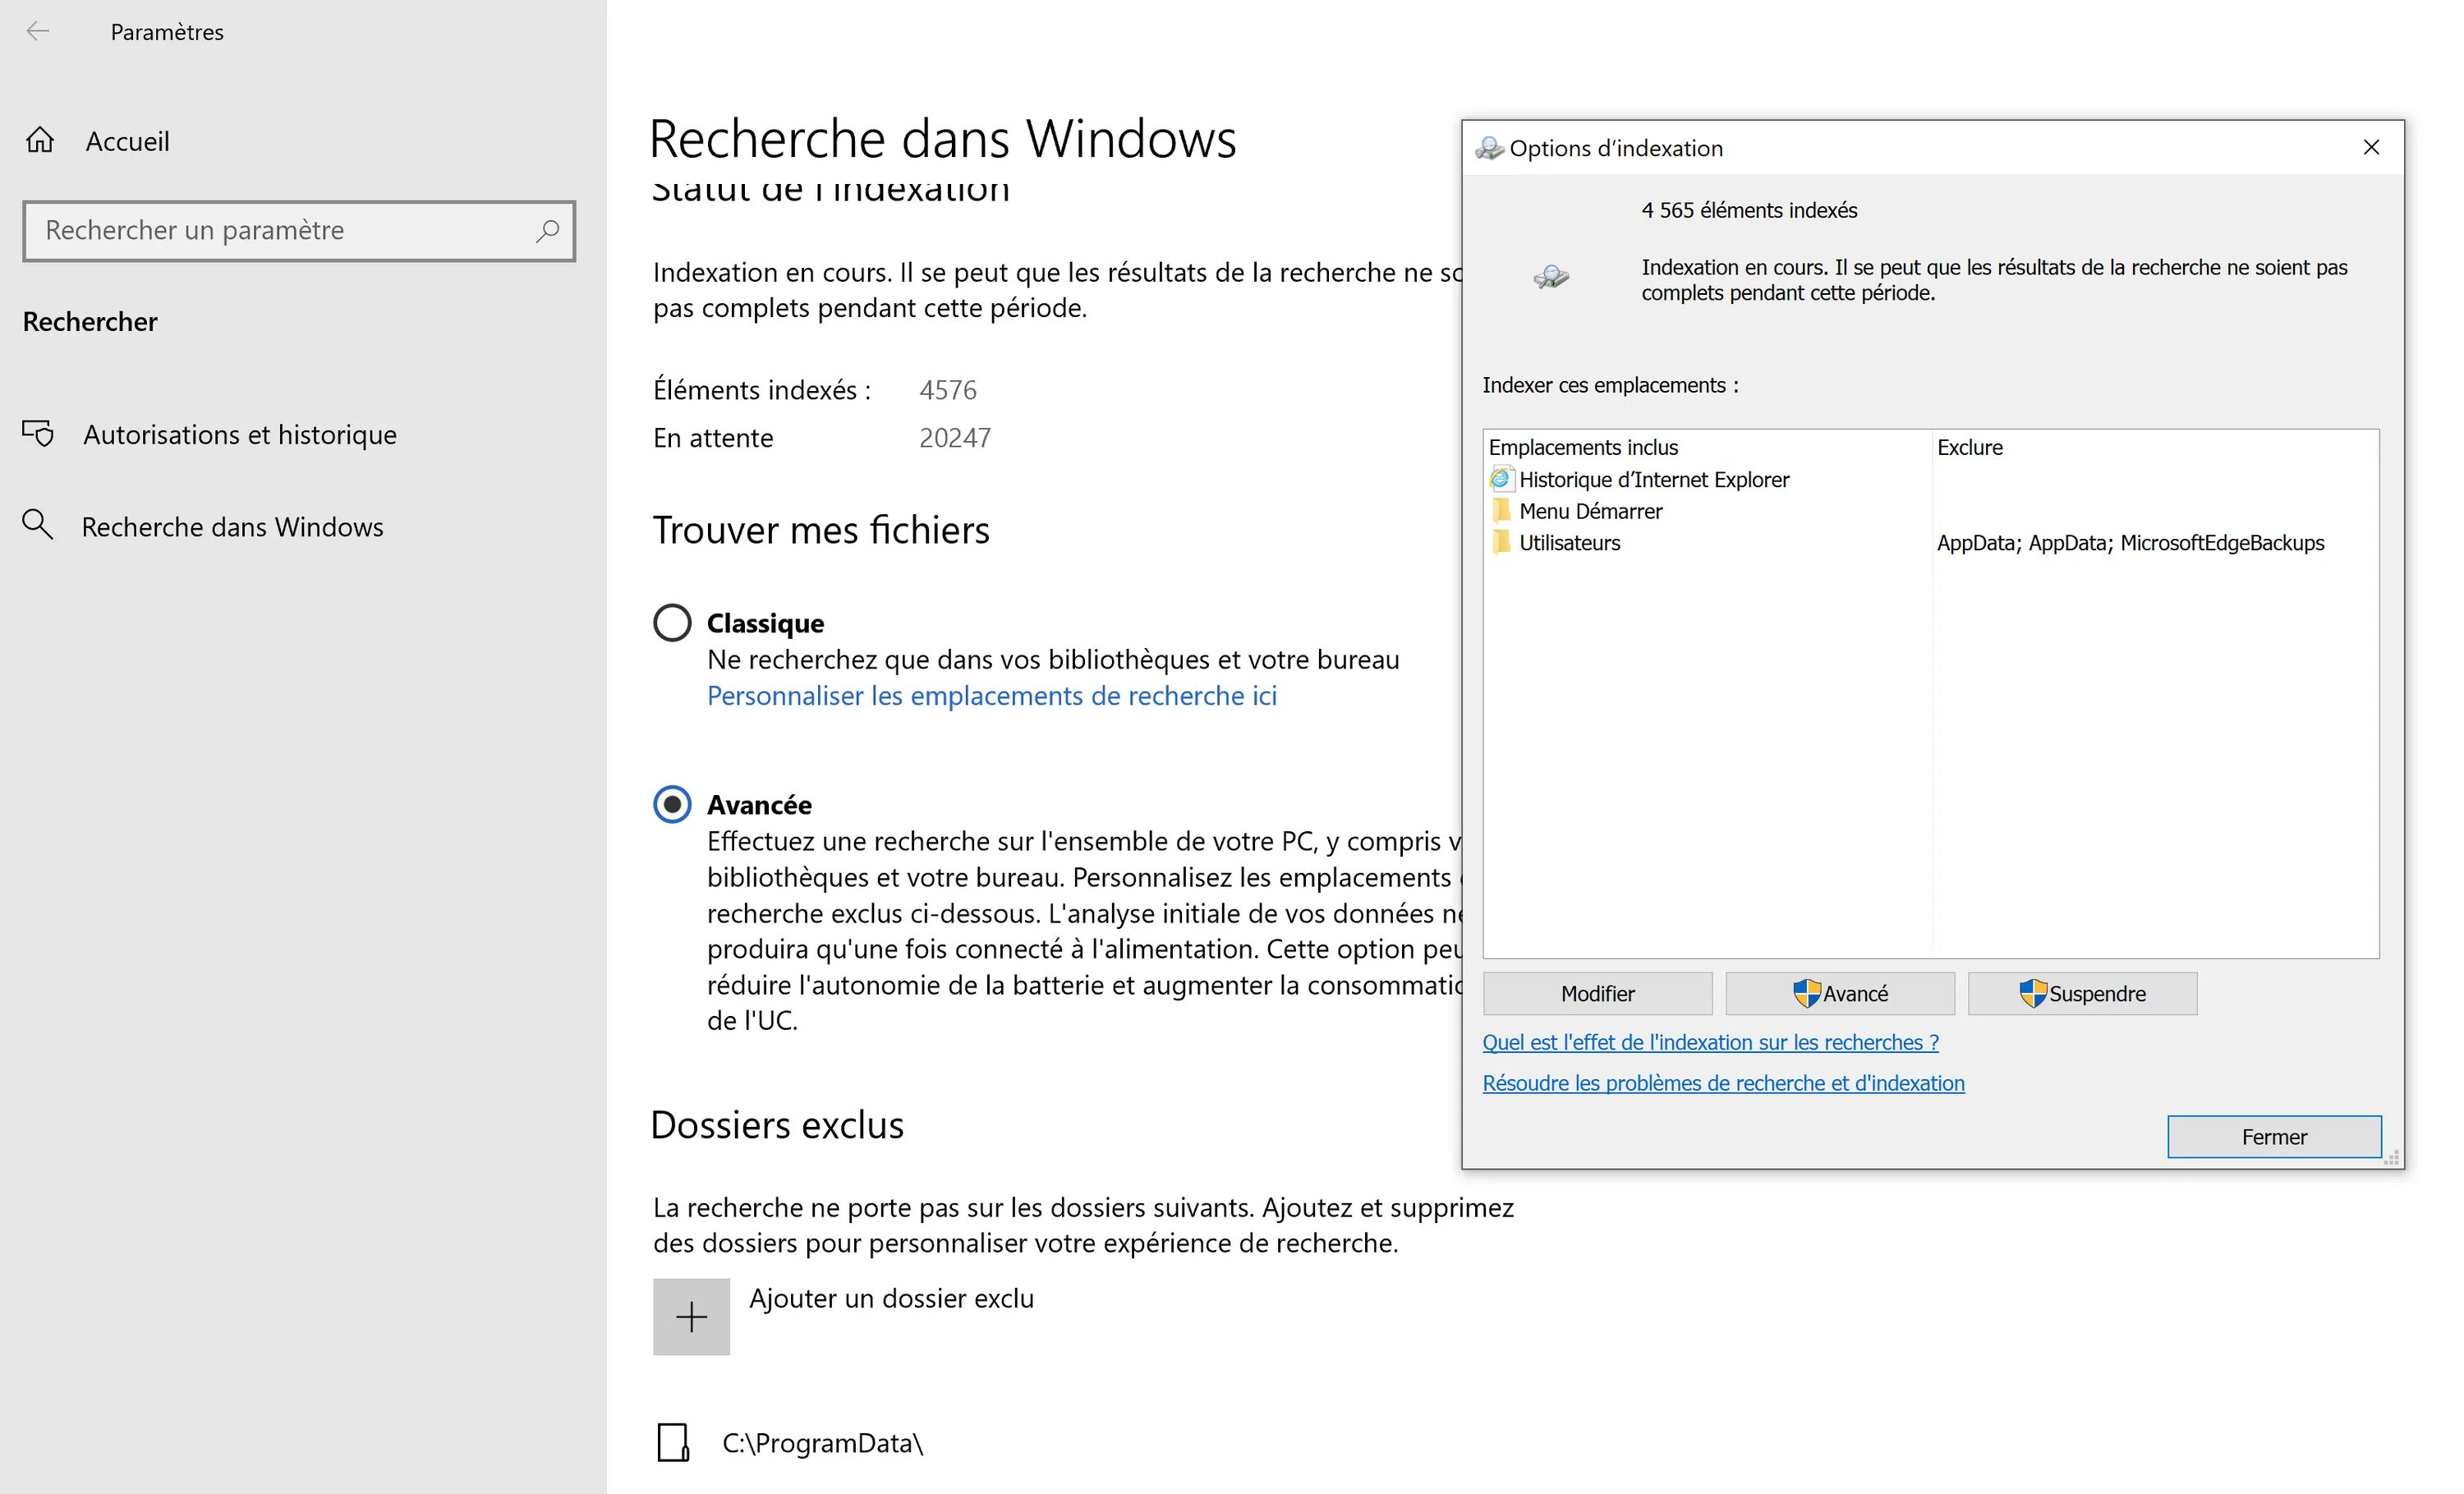2464x1494 pixels.
Task: Click the Autorisations et historique icon
Action: (38, 434)
